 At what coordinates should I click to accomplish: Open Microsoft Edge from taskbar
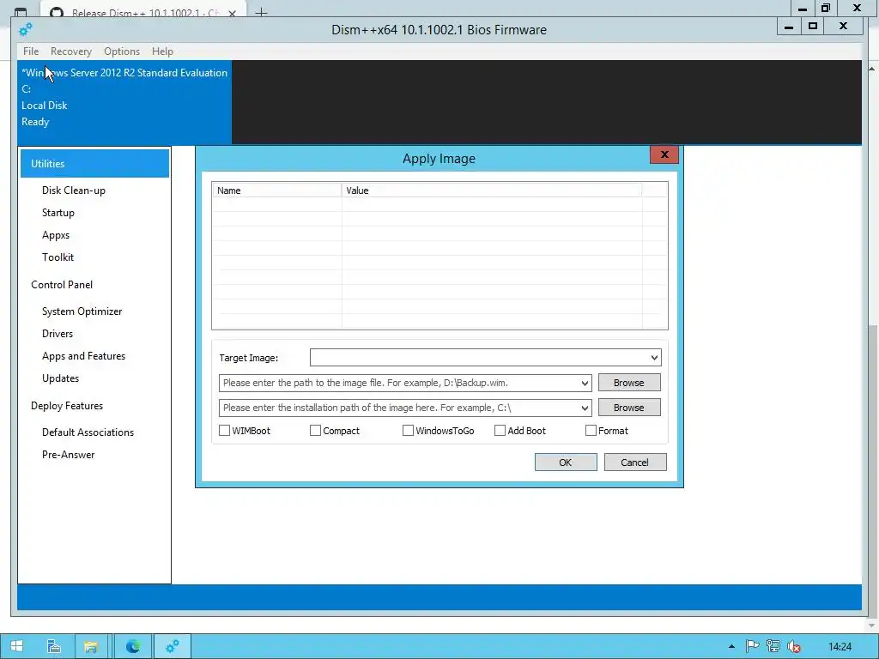pyautogui.click(x=133, y=646)
